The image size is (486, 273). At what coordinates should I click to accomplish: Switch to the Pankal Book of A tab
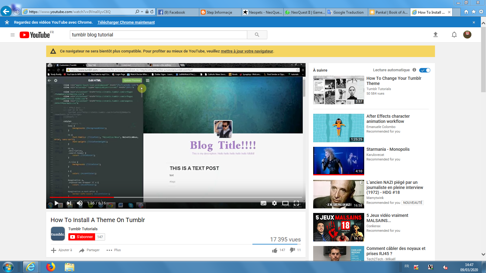click(x=389, y=12)
